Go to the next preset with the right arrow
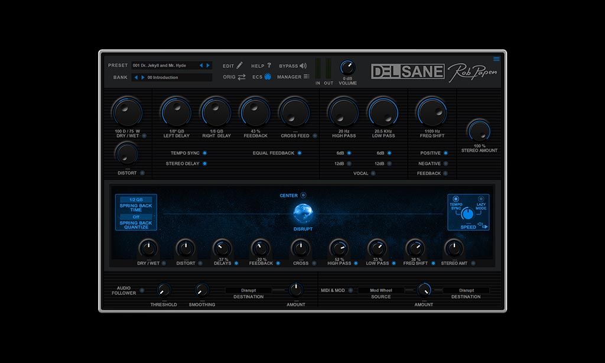 pyautogui.click(x=208, y=65)
